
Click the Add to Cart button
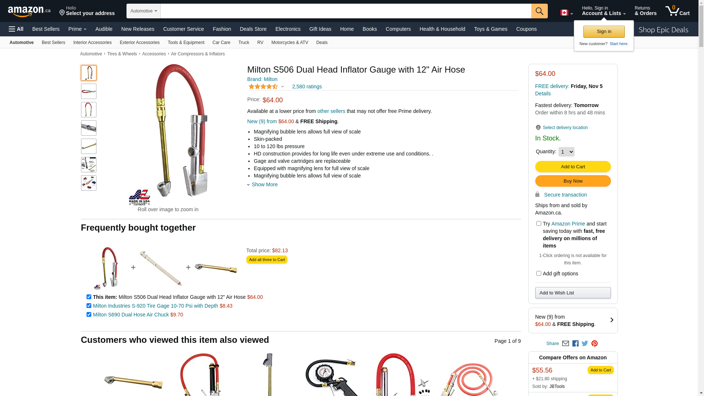click(573, 167)
